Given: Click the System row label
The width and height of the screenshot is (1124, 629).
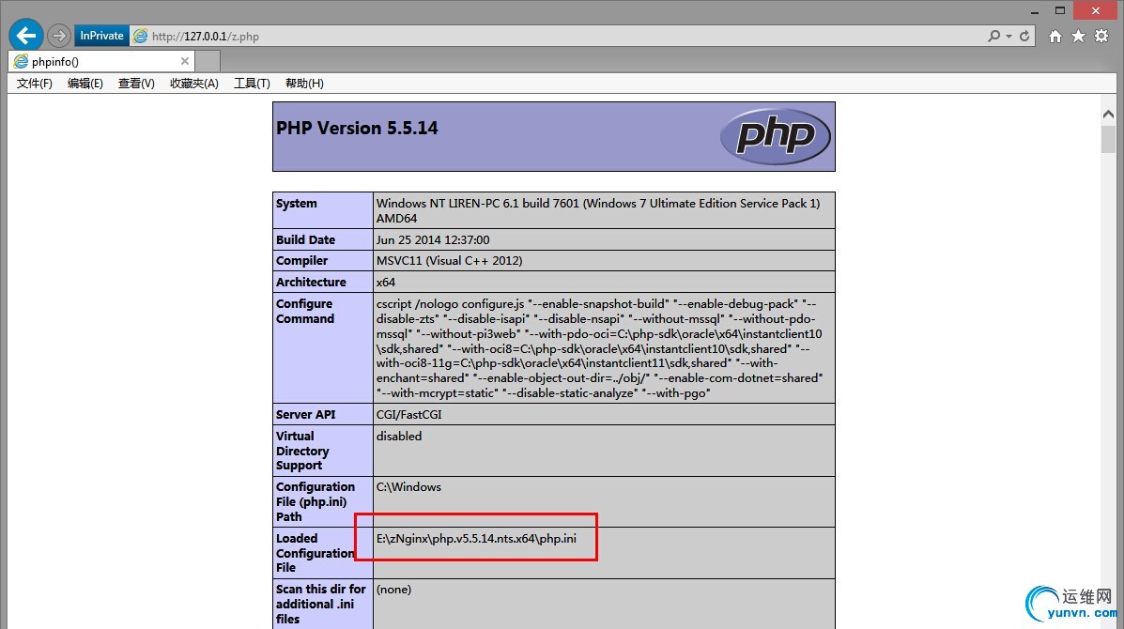Looking at the screenshot, I should 296,204.
